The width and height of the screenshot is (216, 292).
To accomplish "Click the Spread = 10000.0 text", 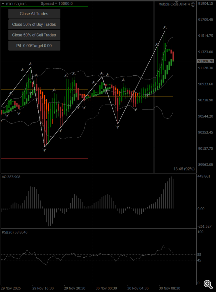I will 57,3.
